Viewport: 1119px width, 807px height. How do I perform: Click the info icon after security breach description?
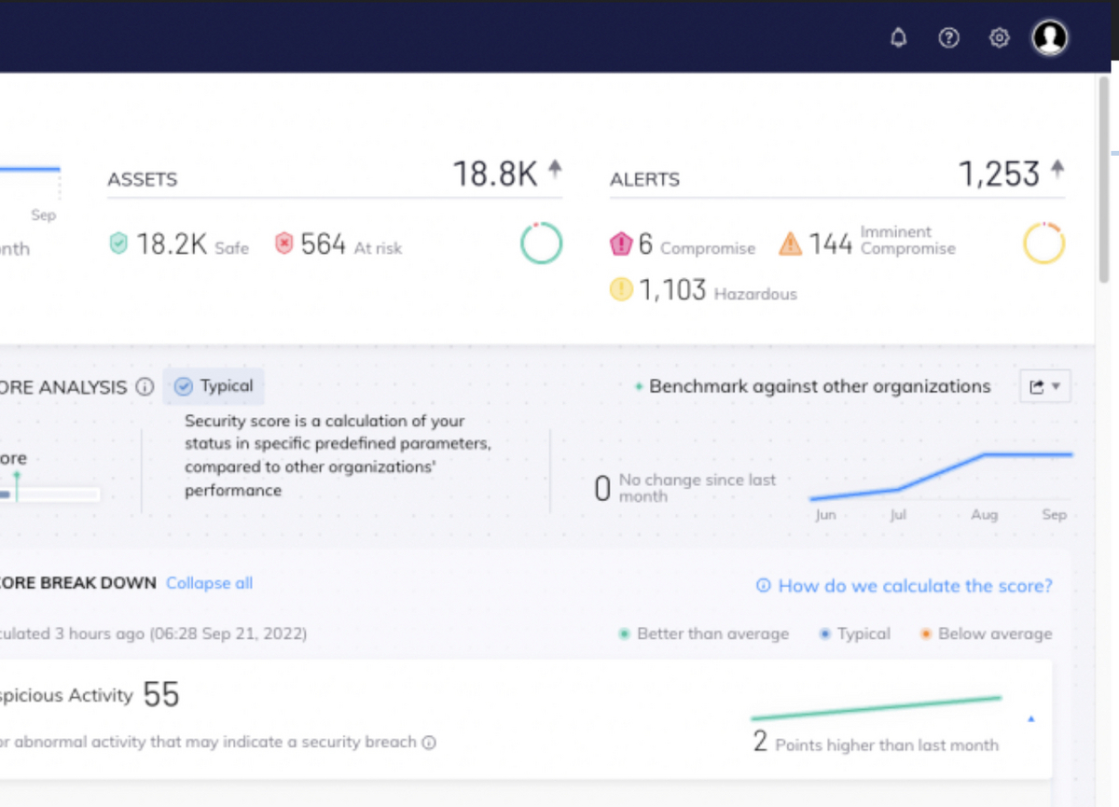(429, 743)
